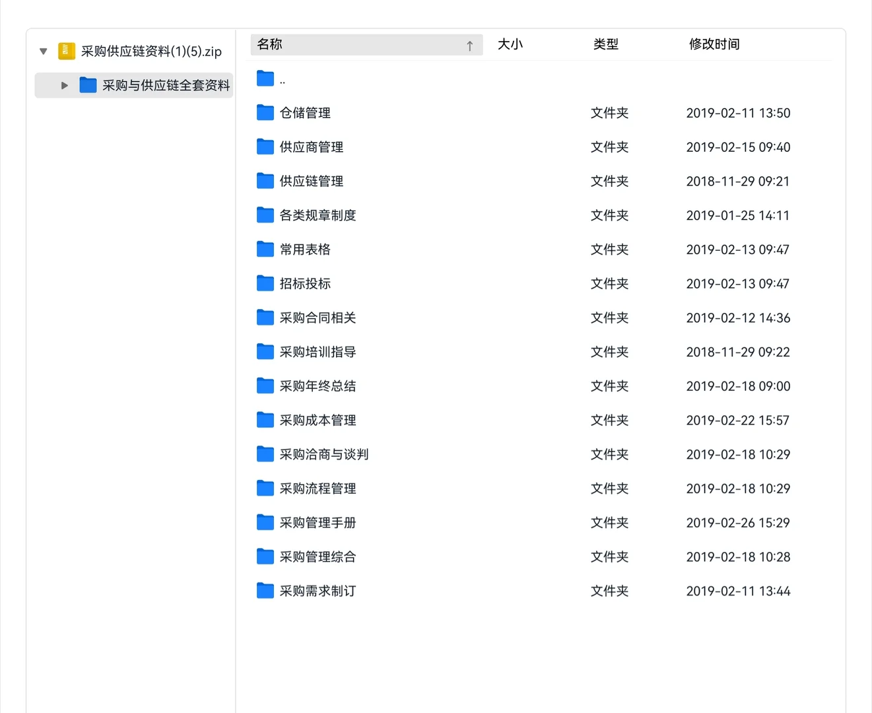Click the 采购与供应链全套资料 folder icon in sidebar

click(88, 85)
